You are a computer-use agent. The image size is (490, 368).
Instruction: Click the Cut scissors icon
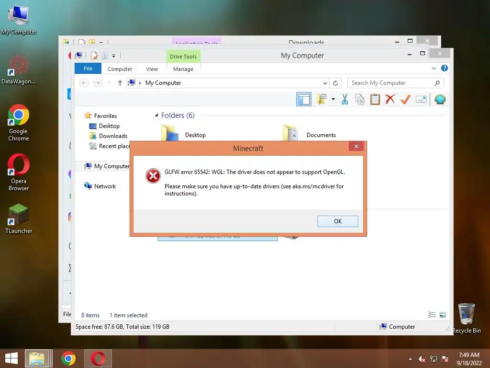coord(345,100)
